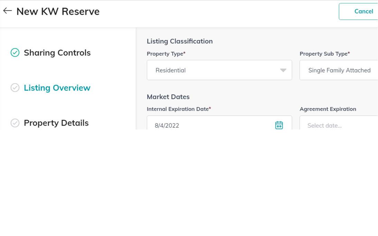378x236 pixels.
Task: Click the Market Dates section heading
Action: [x=168, y=97]
